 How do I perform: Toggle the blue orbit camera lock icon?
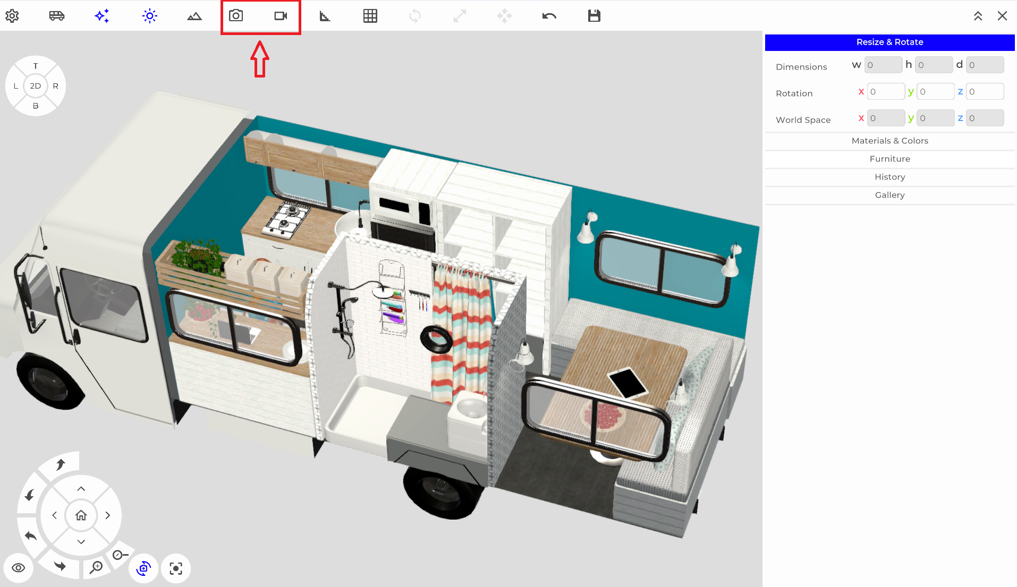click(143, 568)
